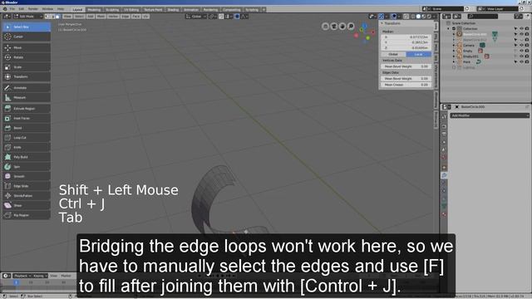532x299 pixels.
Task: Open the Render menu
Action: coord(33,9)
